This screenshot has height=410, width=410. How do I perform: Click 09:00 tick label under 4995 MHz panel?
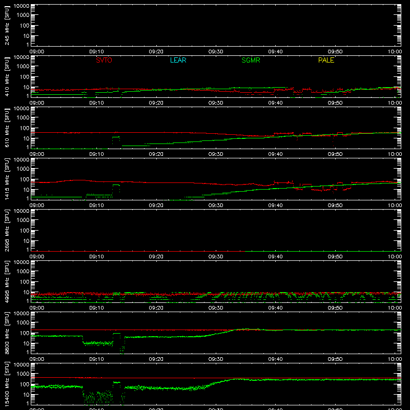[x=36, y=308]
